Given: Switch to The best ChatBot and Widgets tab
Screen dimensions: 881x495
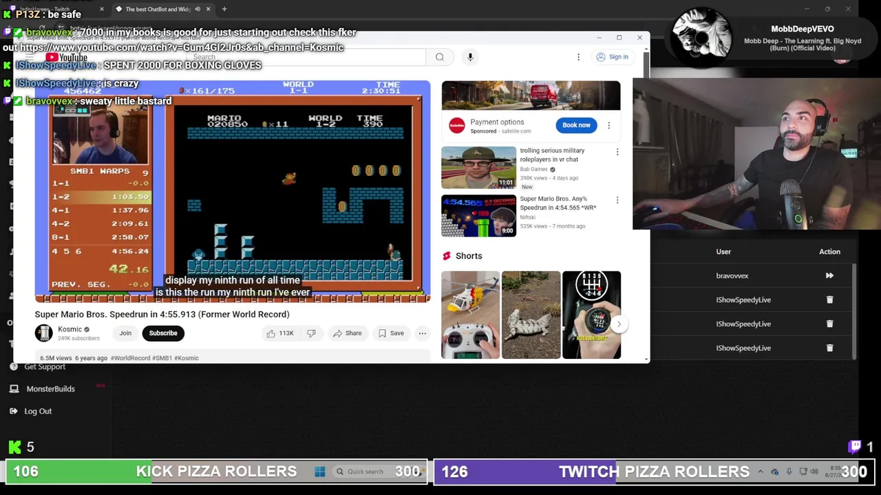Looking at the screenshot, I should pos(157,9).
